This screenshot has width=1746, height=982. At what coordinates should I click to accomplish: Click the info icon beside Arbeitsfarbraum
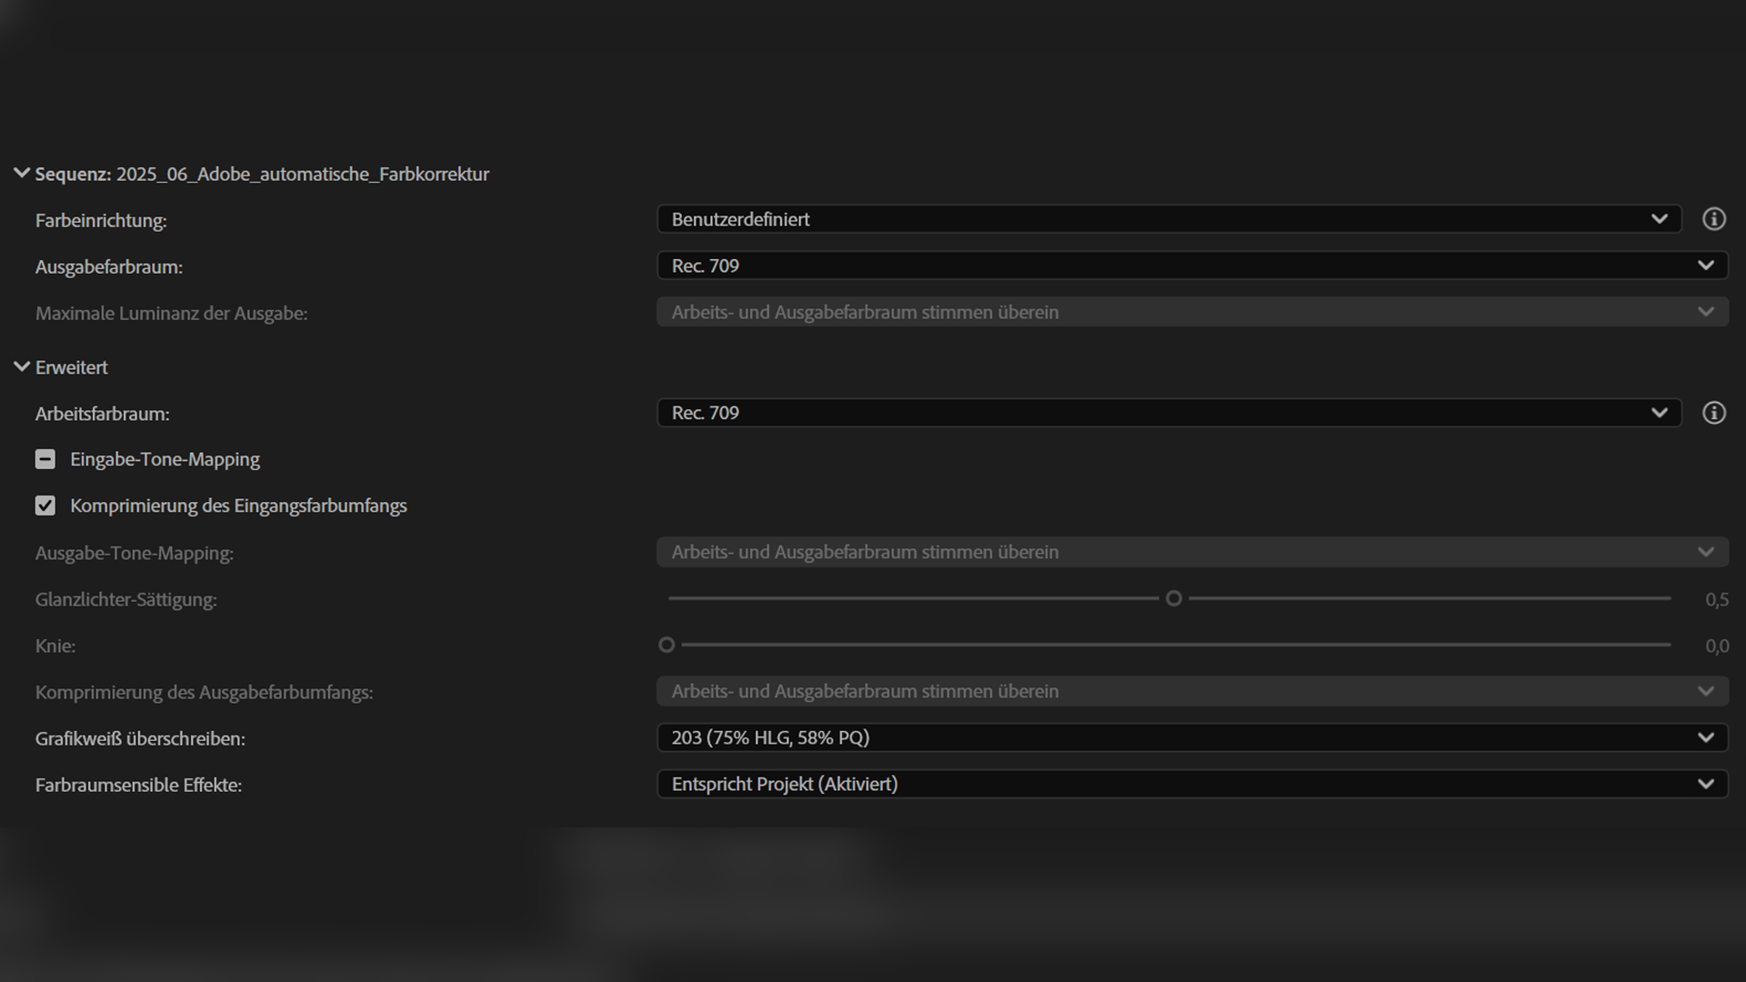click(x=1713, y=413)
